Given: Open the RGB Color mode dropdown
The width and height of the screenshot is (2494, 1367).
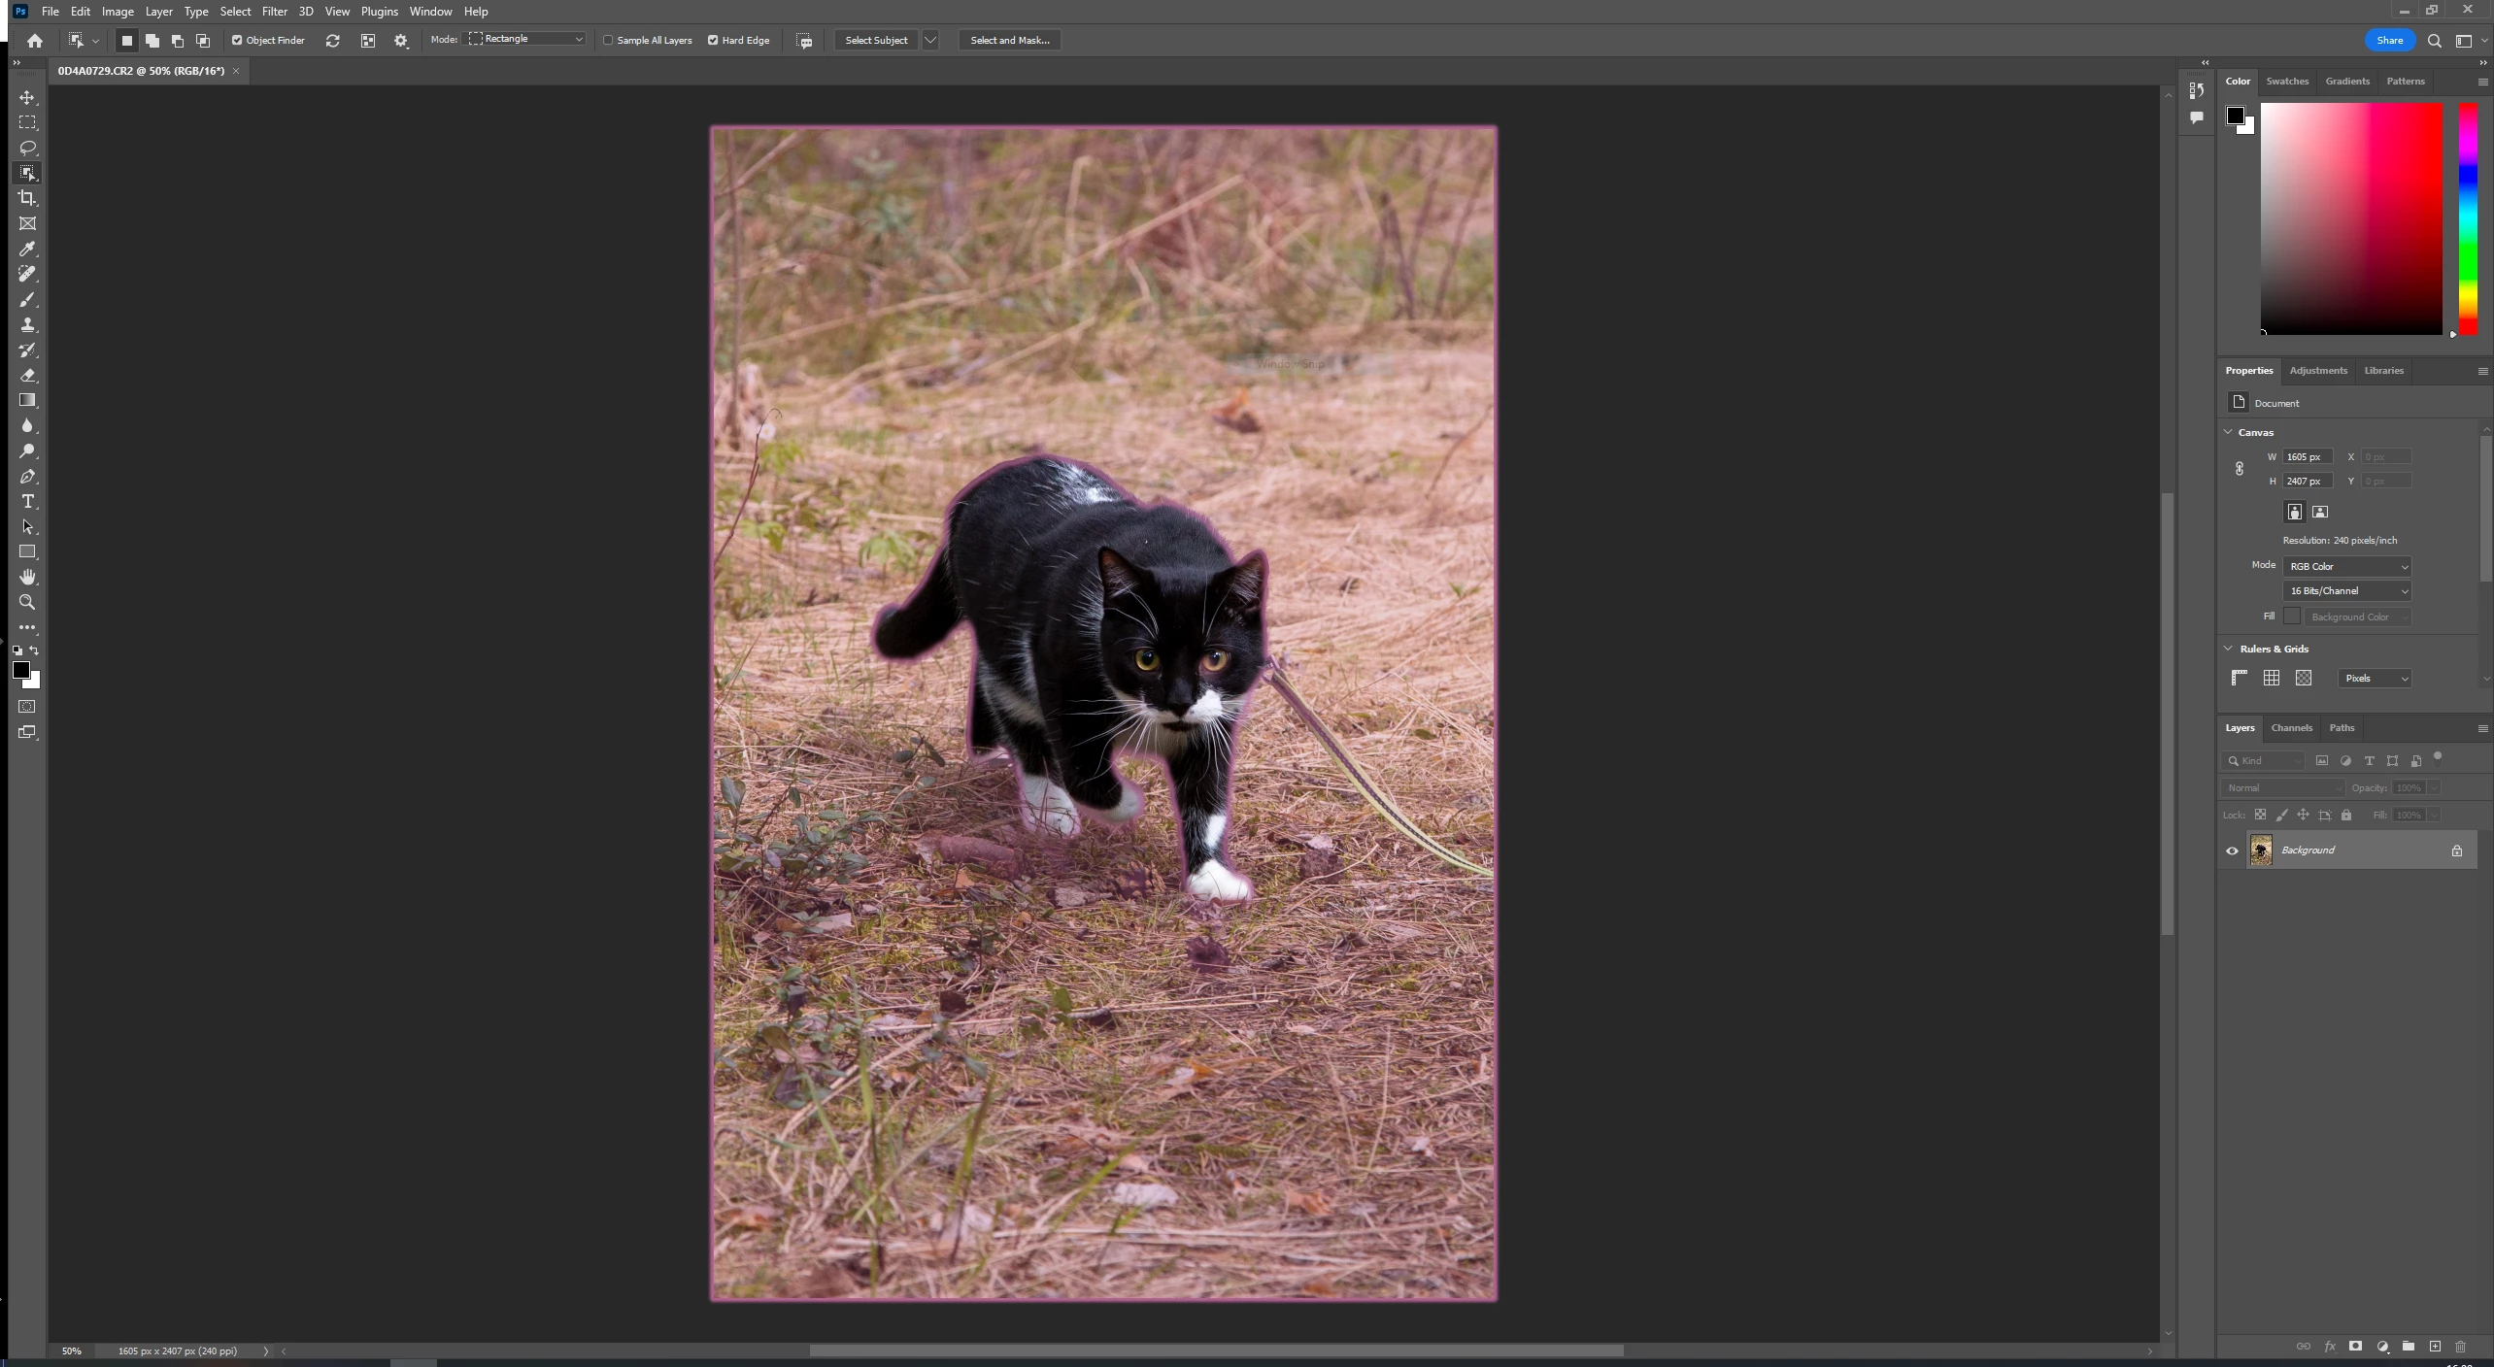Looking at the screenshot, I should point(2346,566).
